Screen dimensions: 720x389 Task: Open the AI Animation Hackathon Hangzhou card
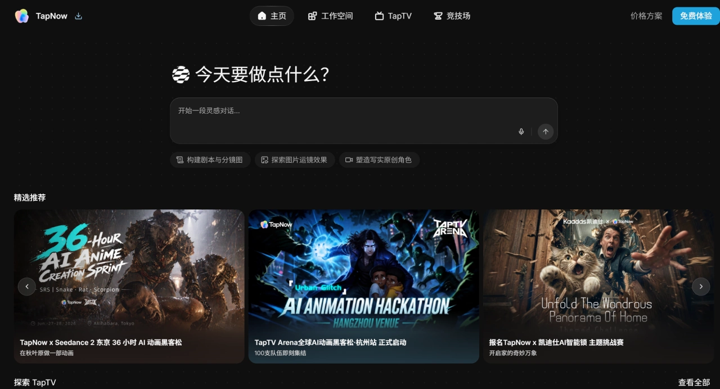[364, 286]
